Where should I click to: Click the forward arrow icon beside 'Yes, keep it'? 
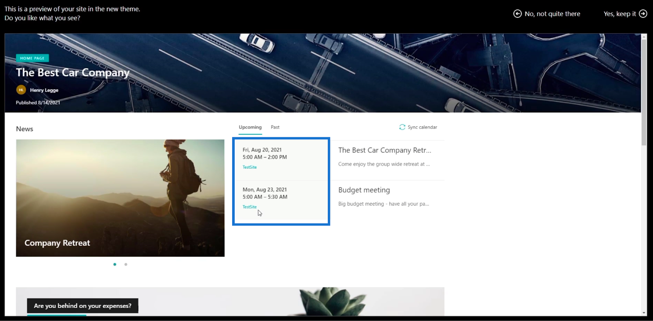[x=643, y=14]
